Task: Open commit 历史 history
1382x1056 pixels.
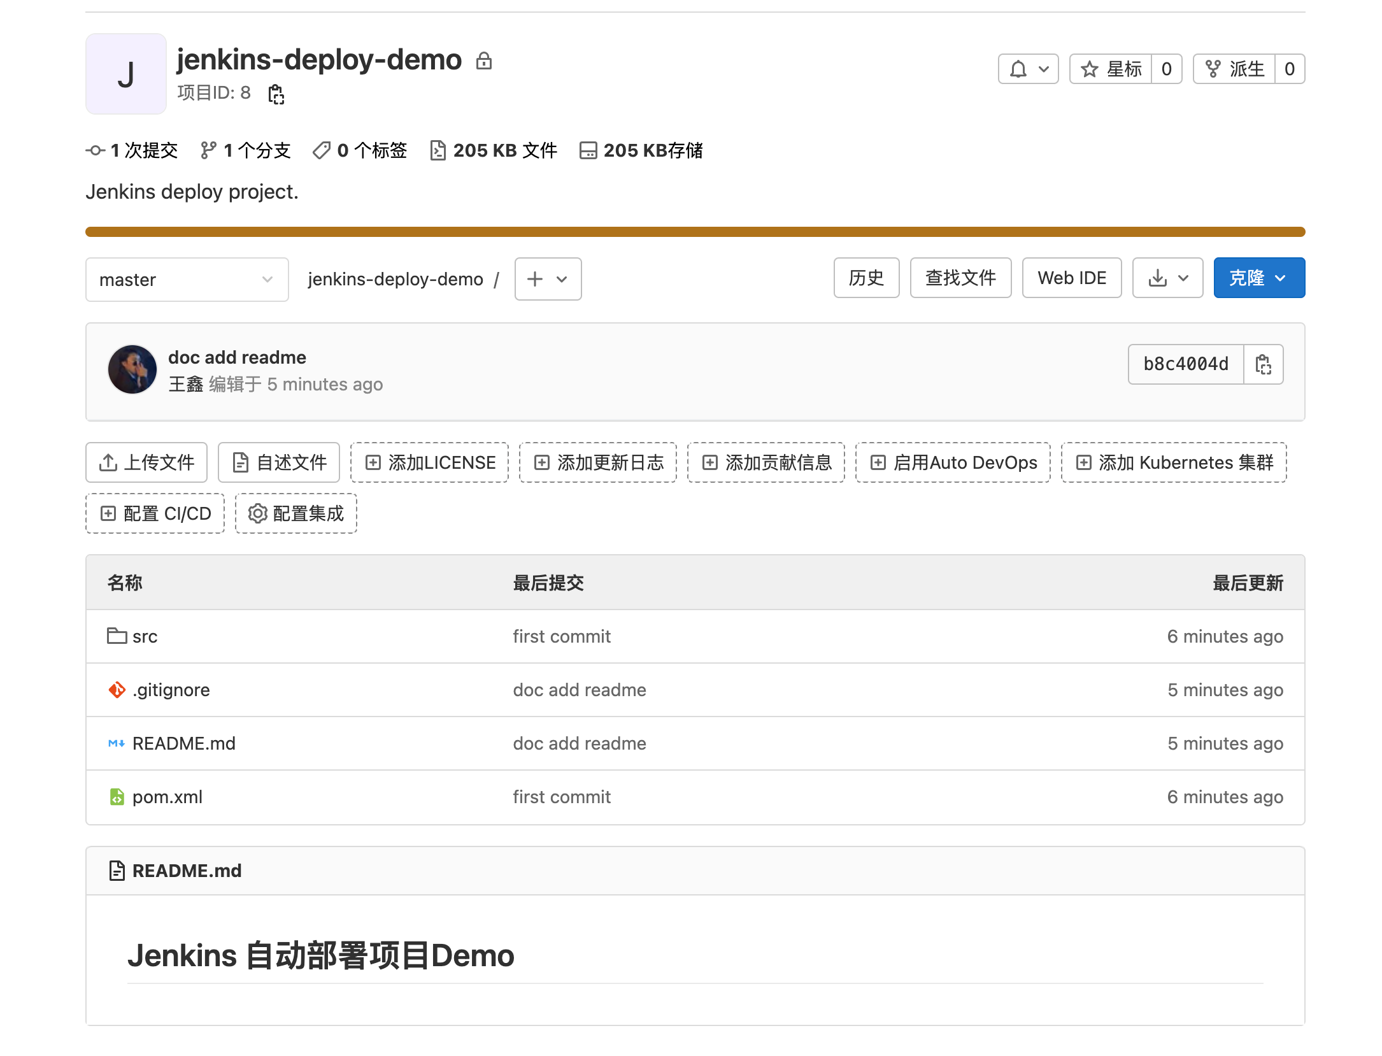Action: point(866,278)
